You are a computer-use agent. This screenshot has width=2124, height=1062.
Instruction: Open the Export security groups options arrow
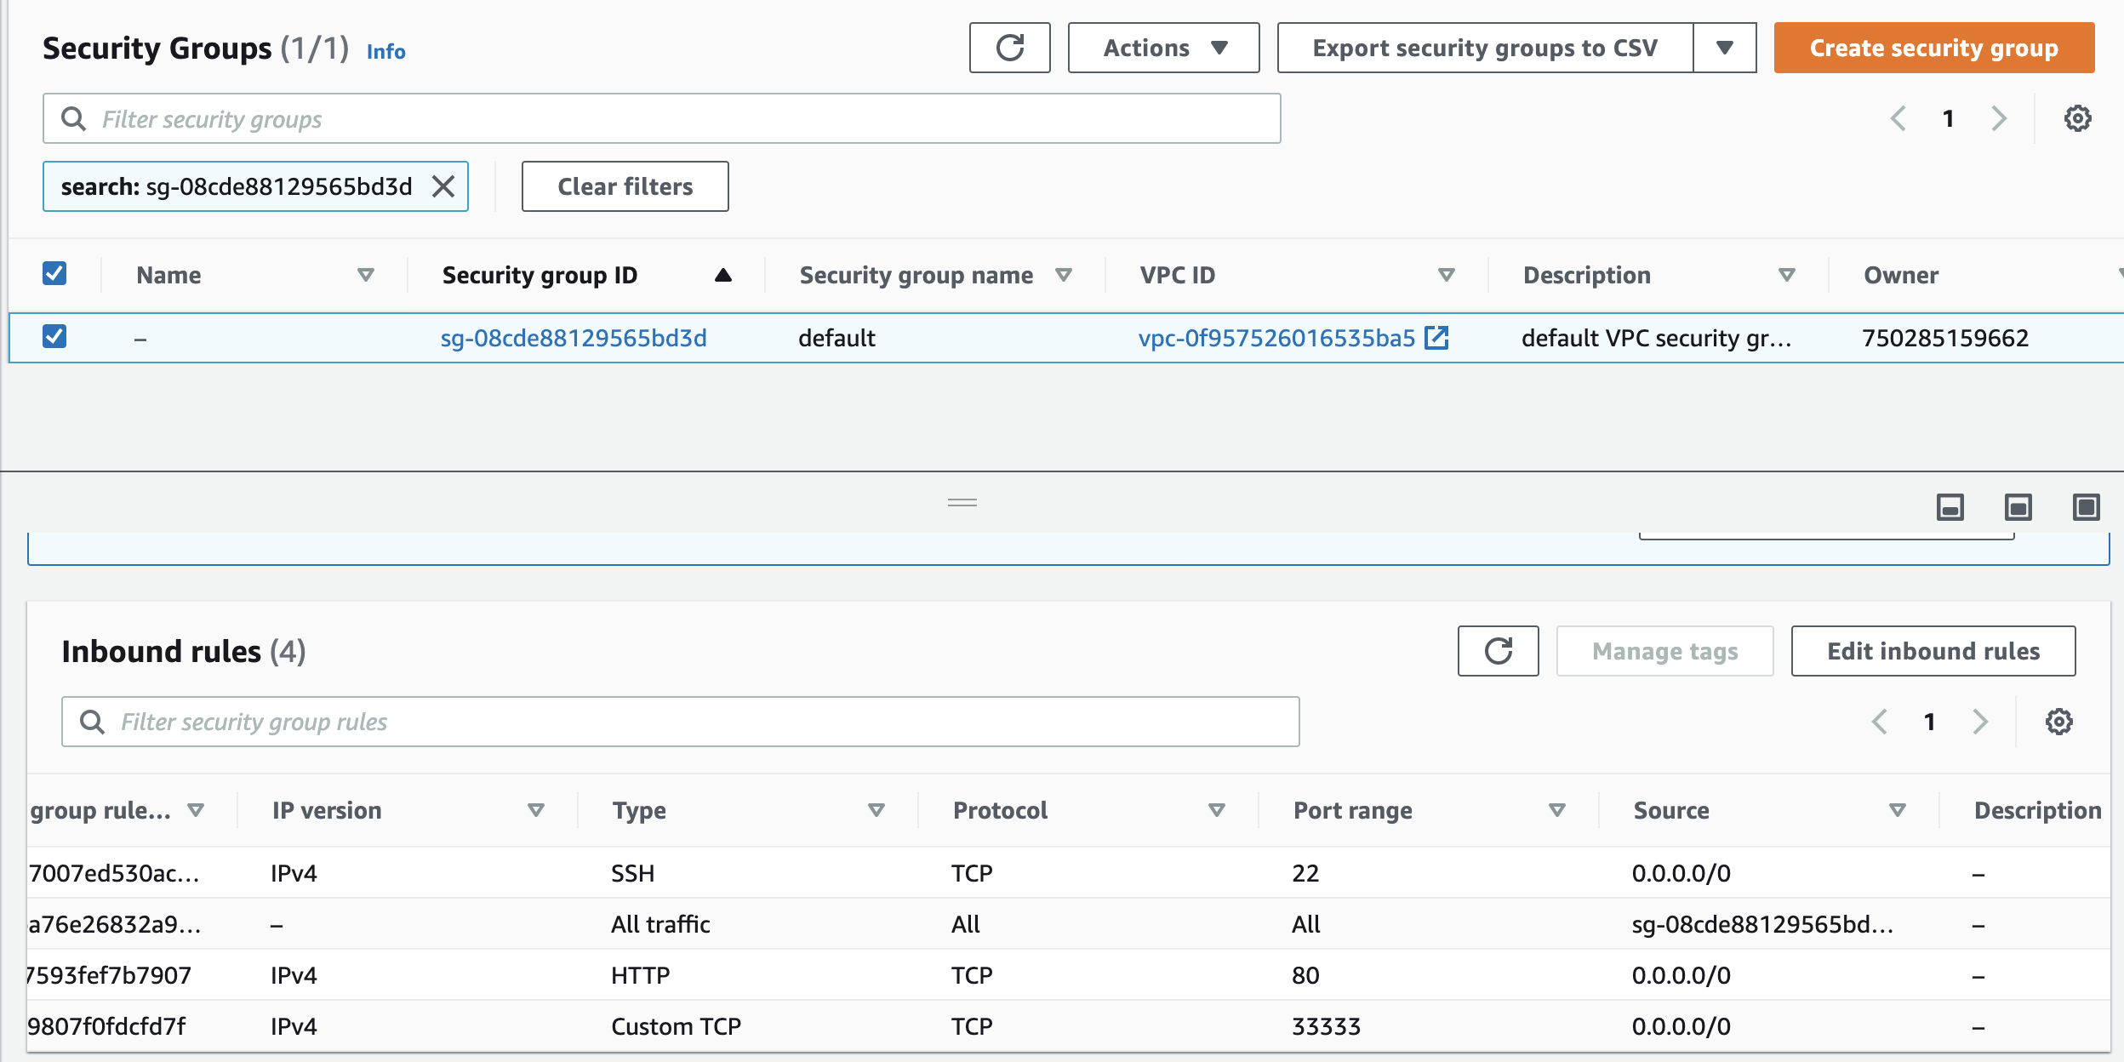[x=1726, y=48]
